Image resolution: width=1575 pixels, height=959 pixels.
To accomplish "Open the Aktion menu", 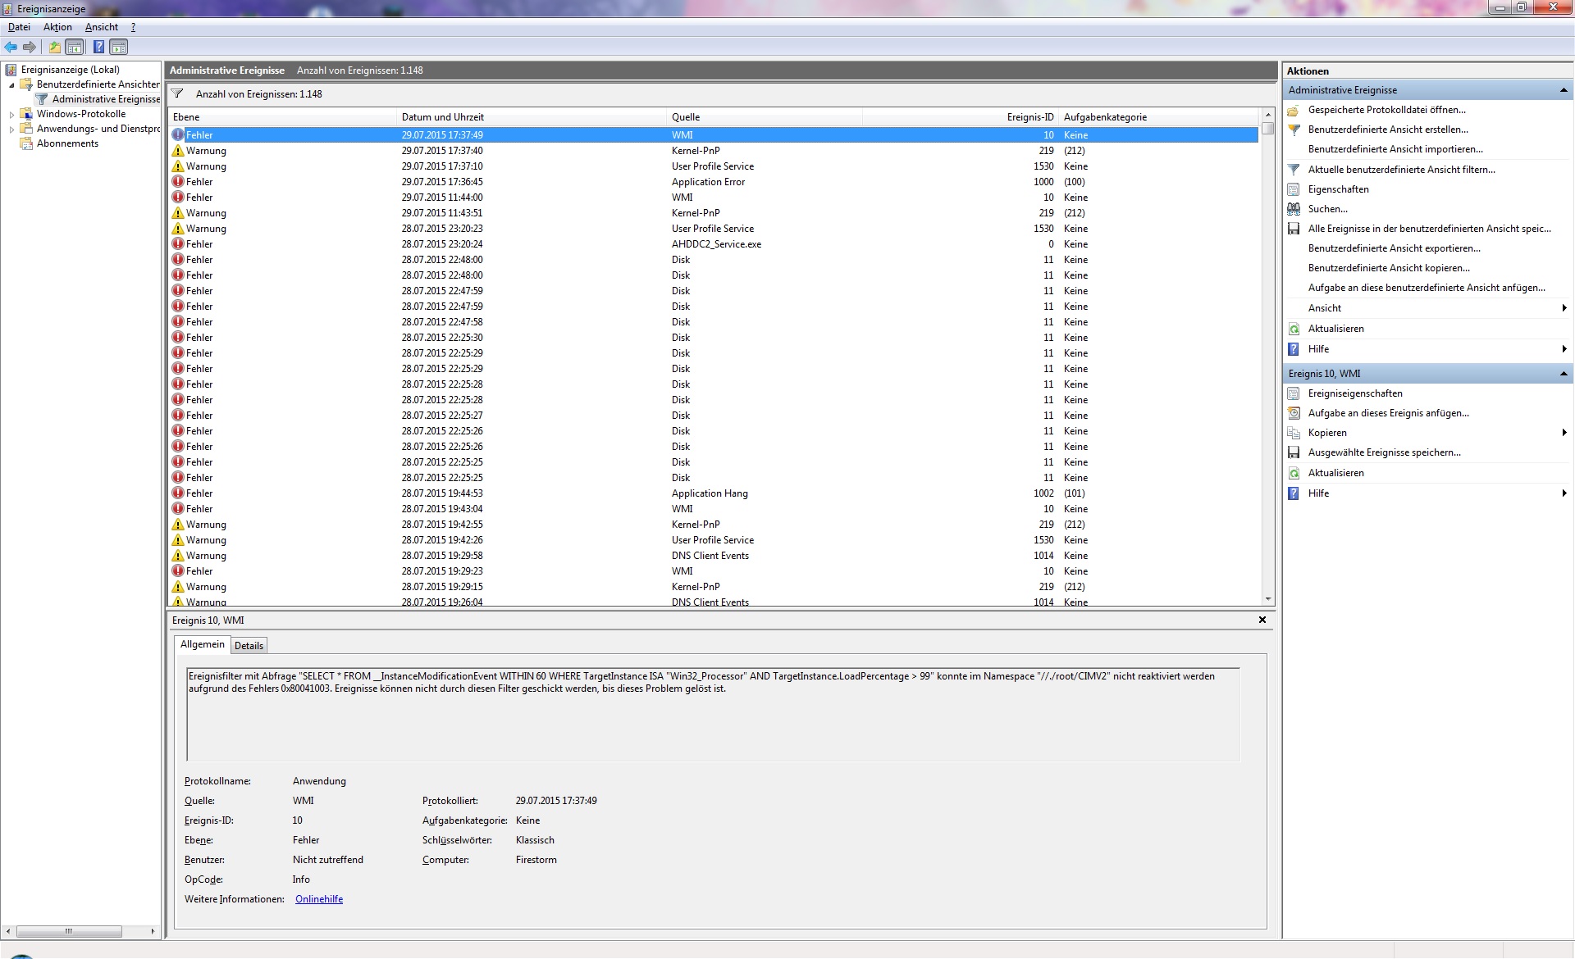I will click(57, 27).
